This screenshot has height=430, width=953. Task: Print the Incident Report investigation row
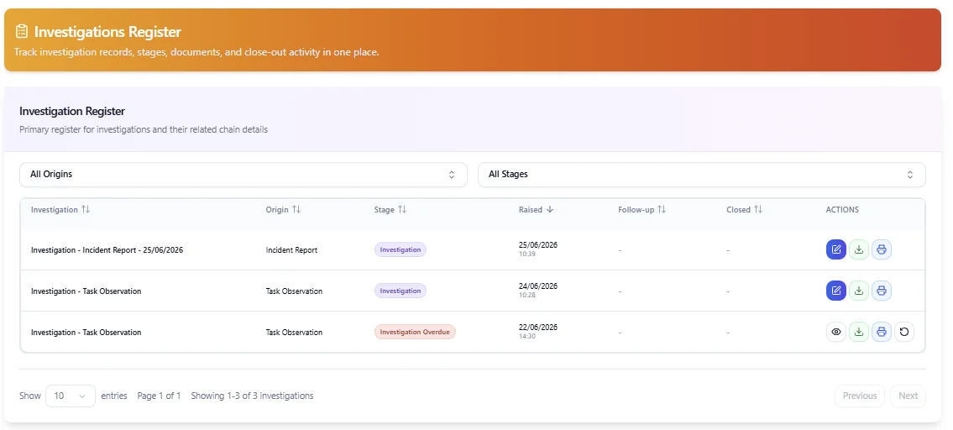tap(882, 249)
